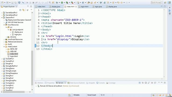Click the Back navigation arrow icon
Viewport: 172px width, 97px height.
tap(122, 2)
